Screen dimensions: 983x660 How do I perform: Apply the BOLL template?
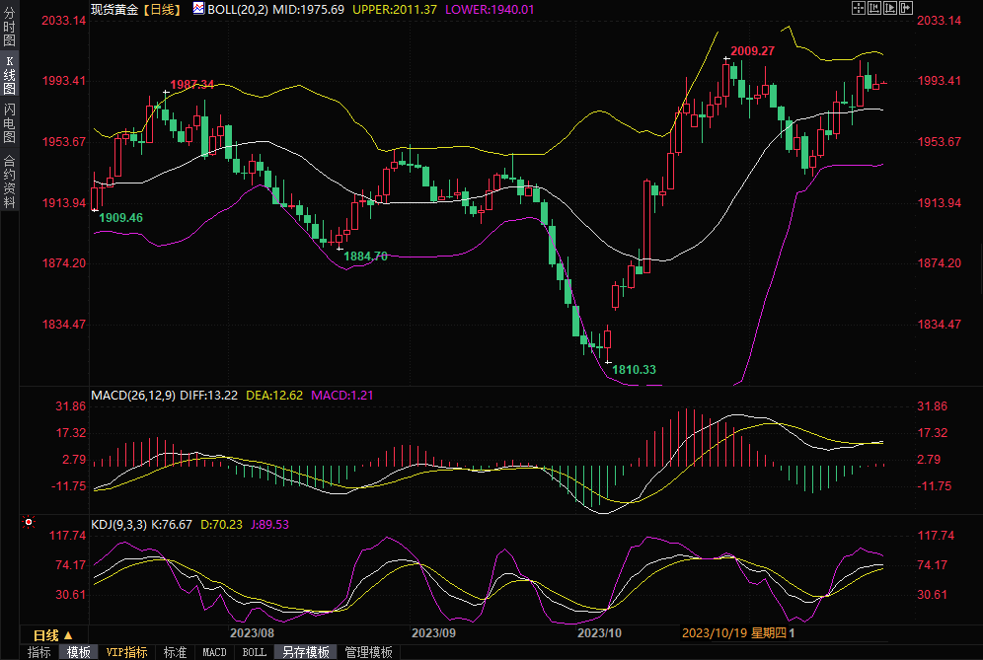coord(255,652)
